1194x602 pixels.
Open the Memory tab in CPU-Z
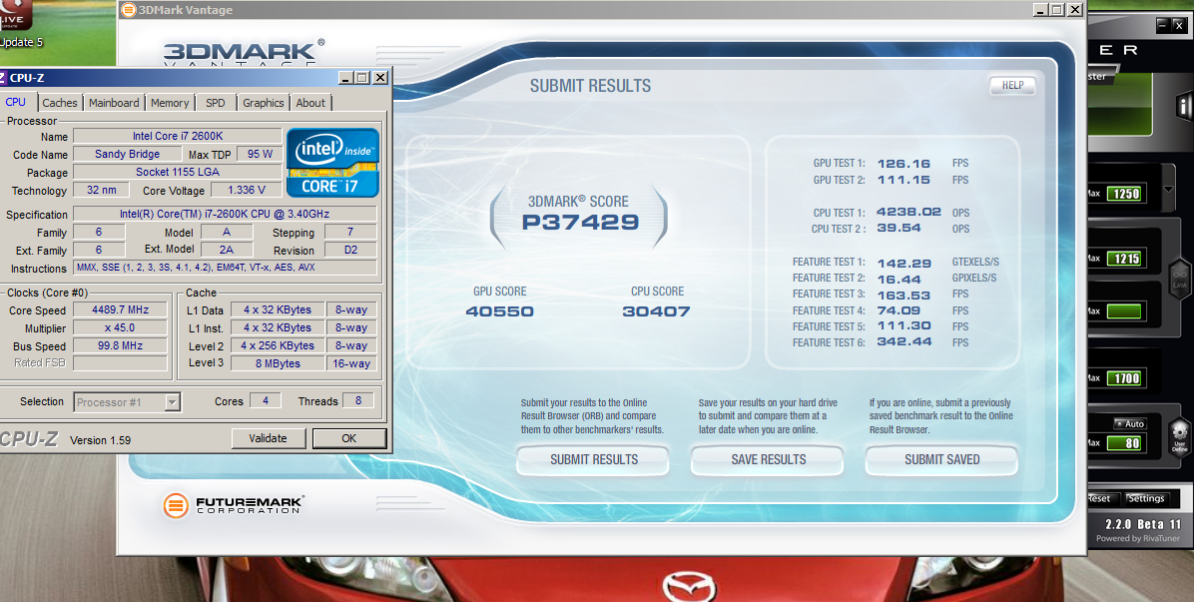(x=169, y=103)
